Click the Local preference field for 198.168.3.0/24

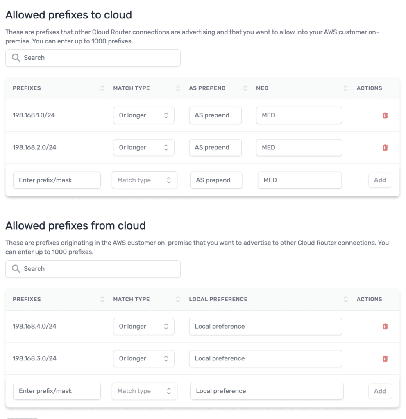[x=265, y=358]
